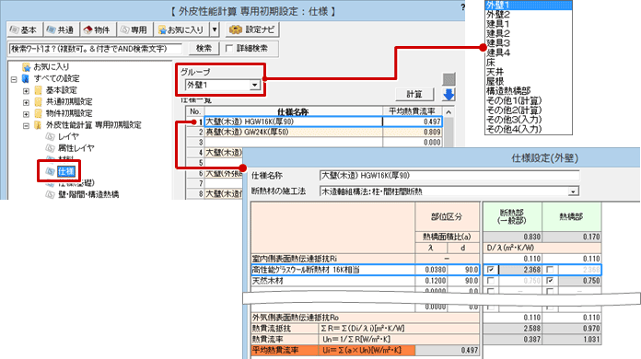Click the 物件初期設定 folder icon

[38, 113]
